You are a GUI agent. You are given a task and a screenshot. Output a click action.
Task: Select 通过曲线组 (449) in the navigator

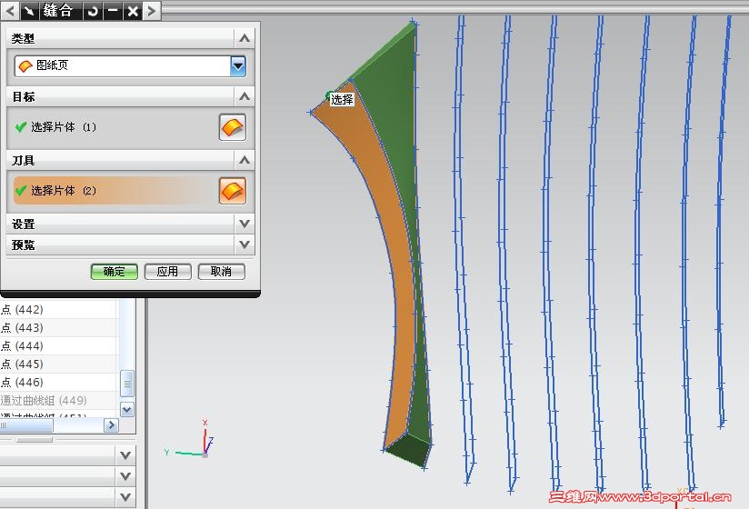click(x=57, y=400)
